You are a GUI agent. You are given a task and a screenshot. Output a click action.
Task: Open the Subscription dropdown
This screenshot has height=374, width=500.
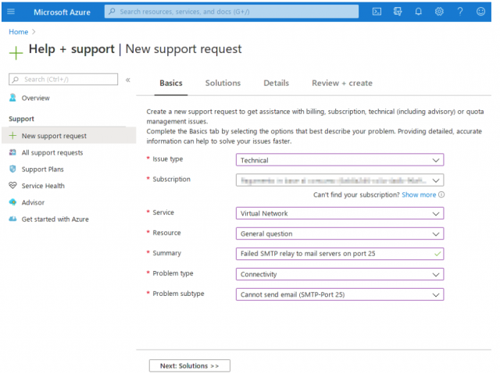pyautogui.click(x=340, y=180)
